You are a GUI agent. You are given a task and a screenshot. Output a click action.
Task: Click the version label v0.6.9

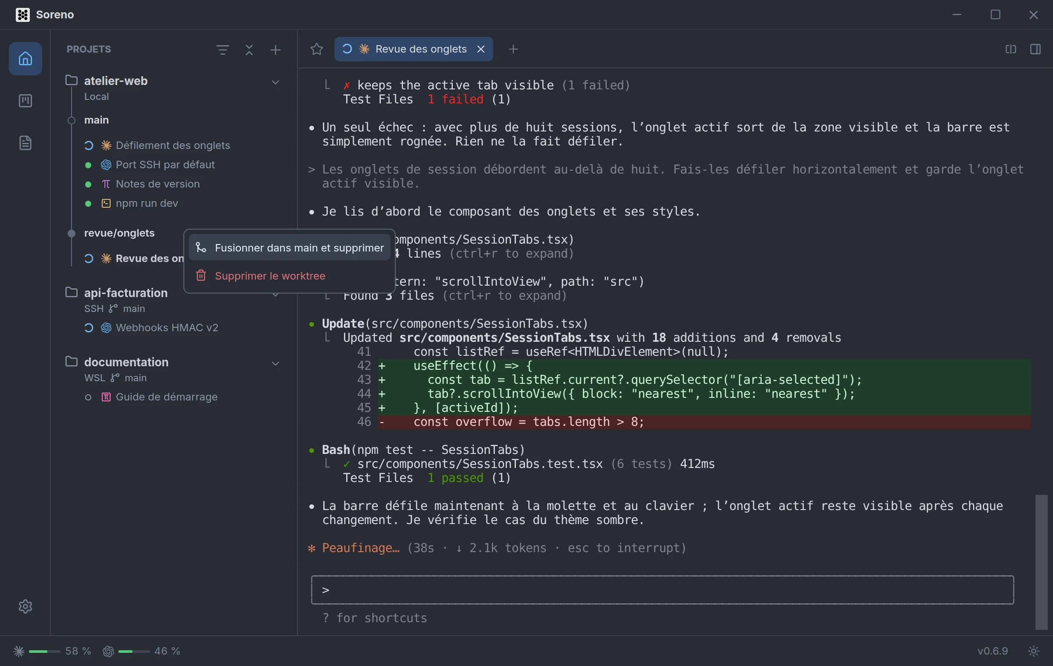[992, 651]
